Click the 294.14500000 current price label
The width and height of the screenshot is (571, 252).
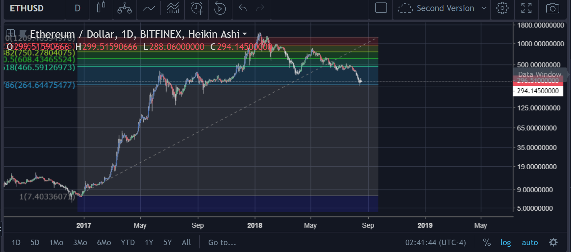[x=538, y=91]
